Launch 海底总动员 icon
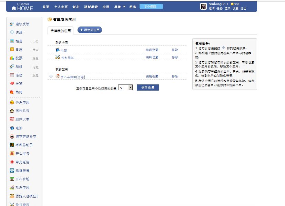Image resolution: width=285 pixels, height=206 pixels. (12, 145)
